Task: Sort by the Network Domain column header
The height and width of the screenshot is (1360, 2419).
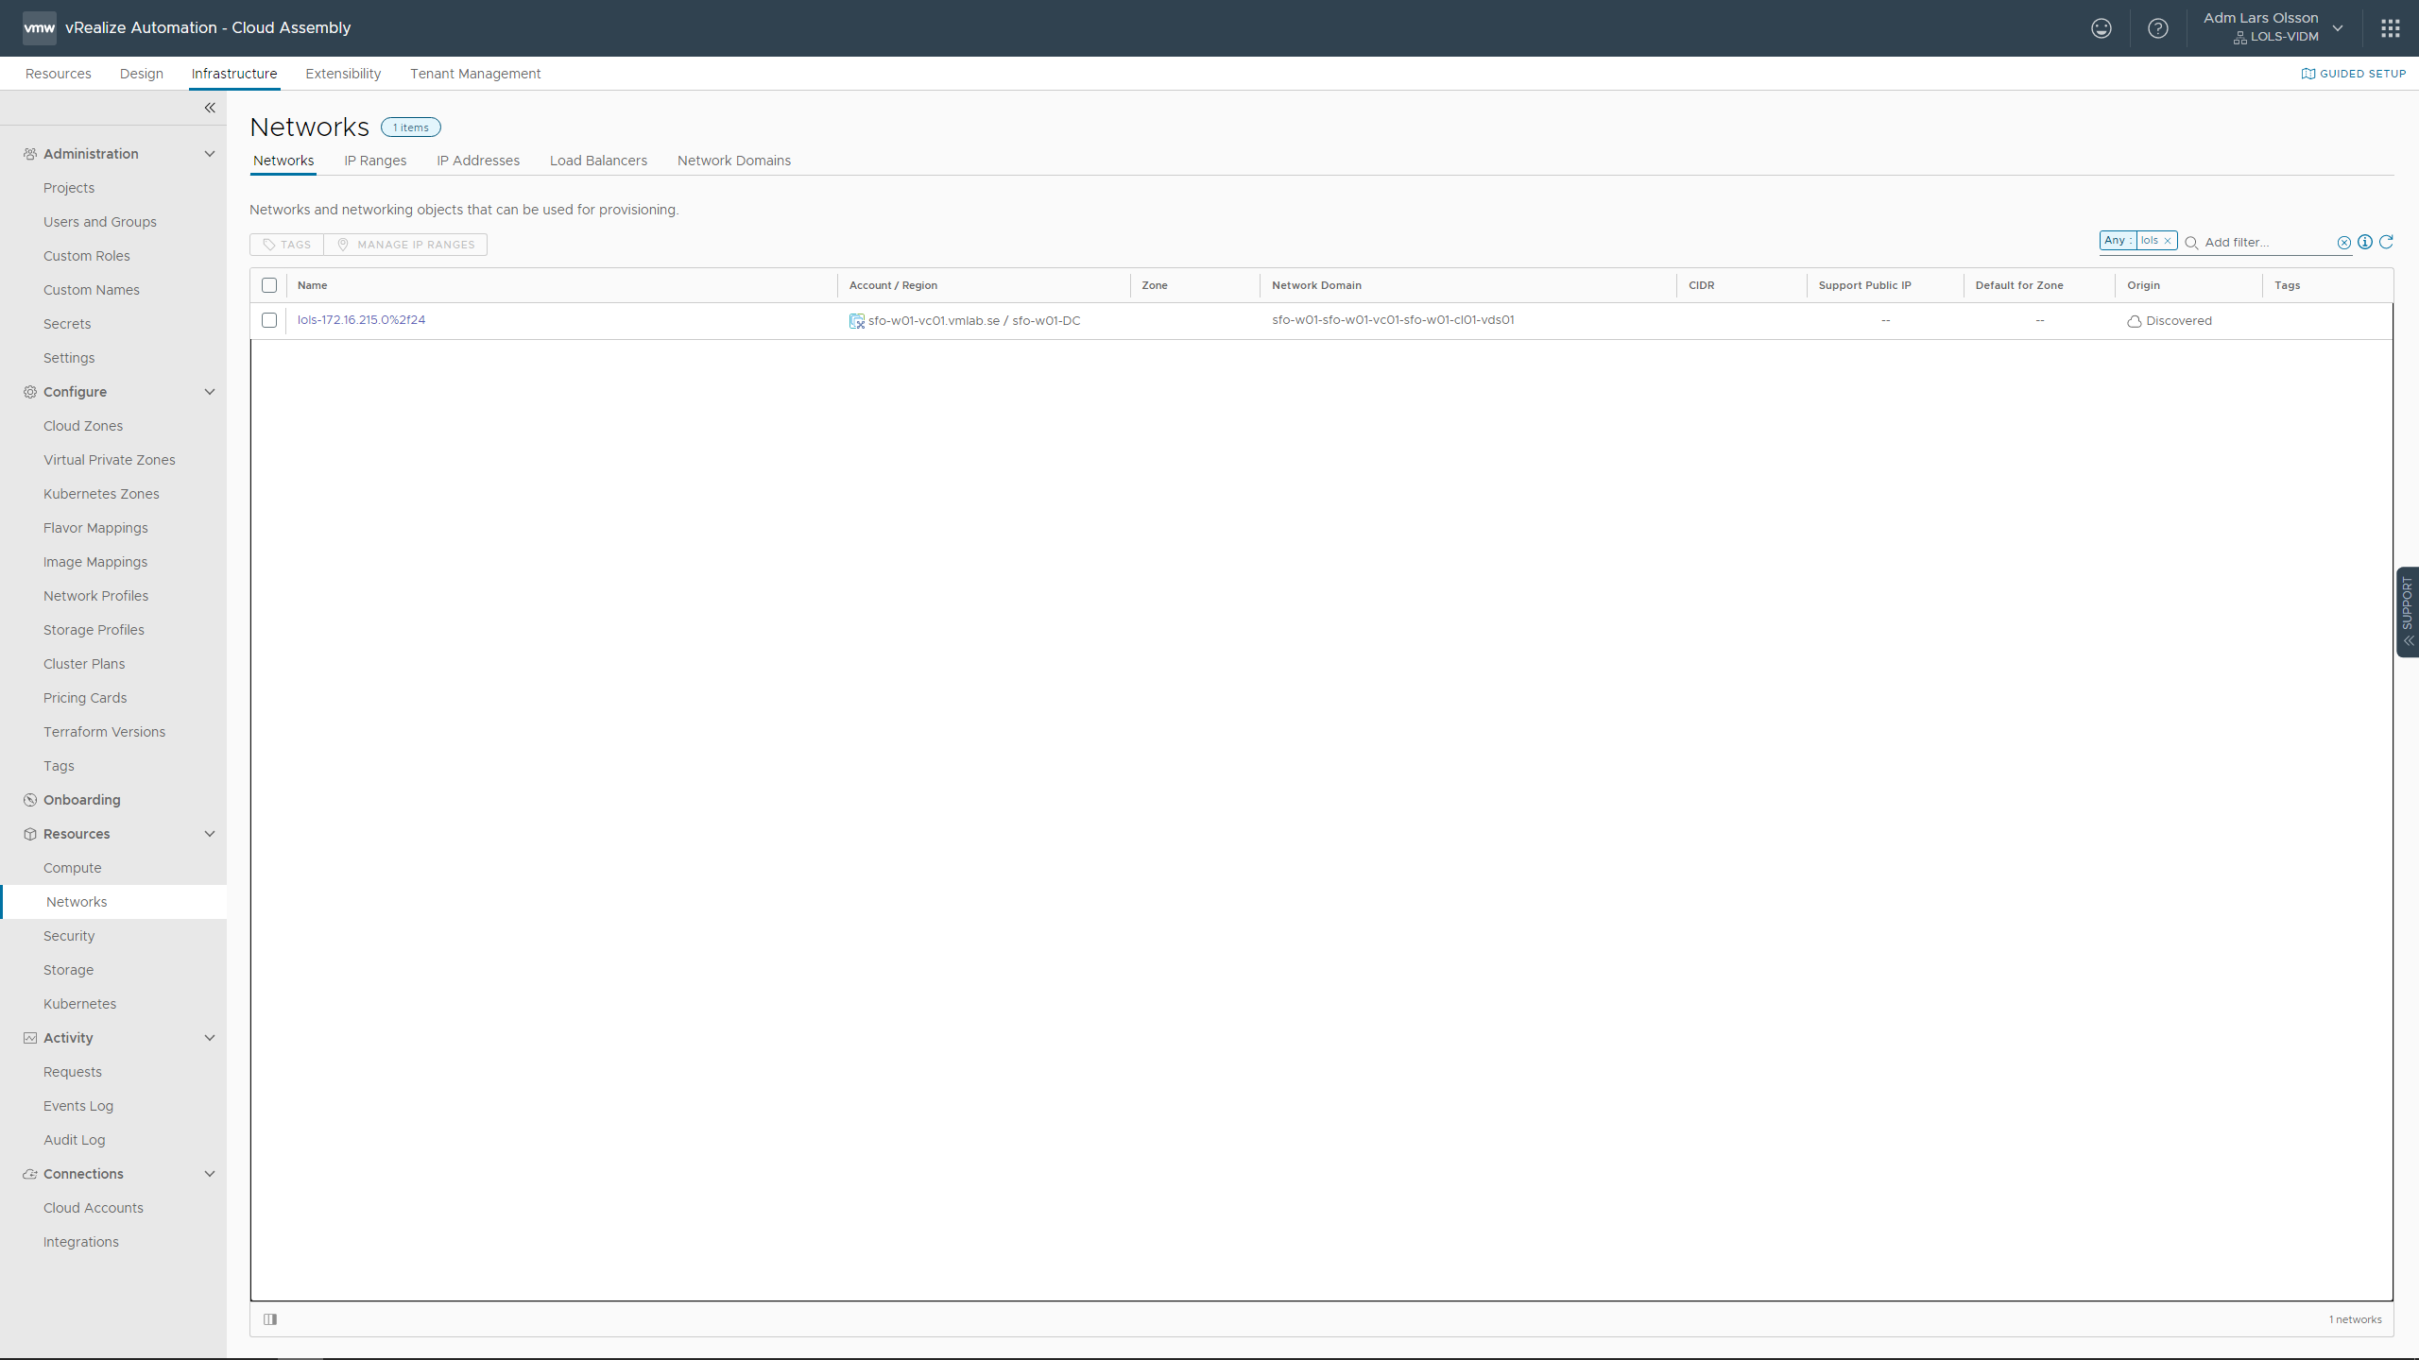Action: 1316,285
